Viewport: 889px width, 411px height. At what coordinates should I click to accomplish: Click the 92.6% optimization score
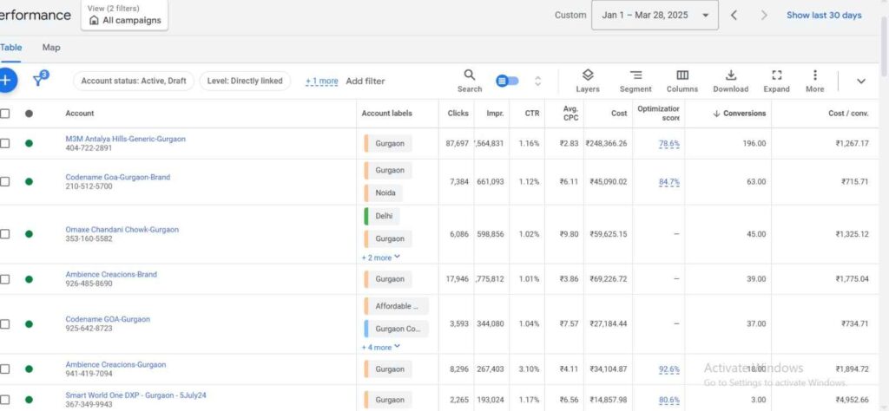tap(669, 369)
